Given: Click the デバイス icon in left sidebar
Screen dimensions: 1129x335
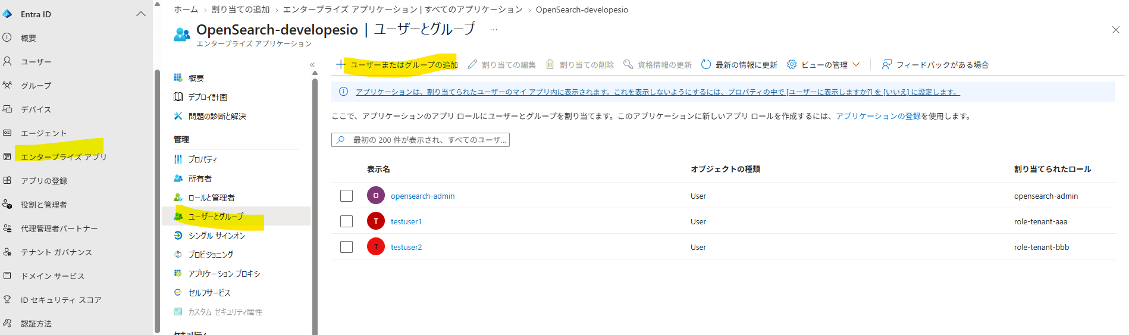Looking at the screenshot, I should coord(7,109).
